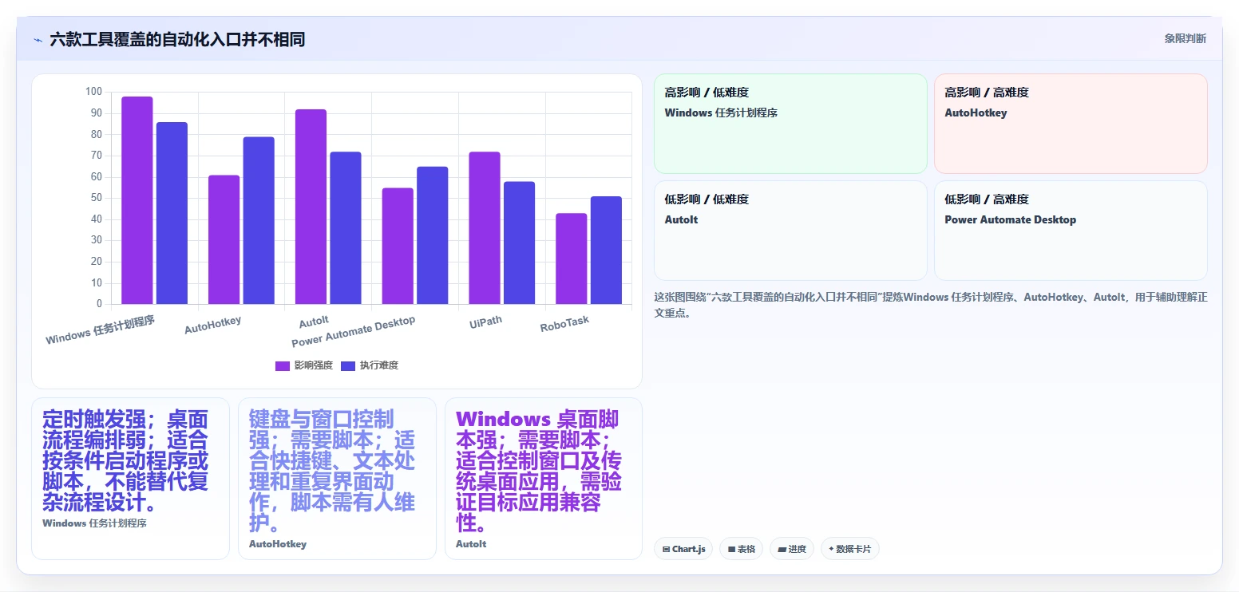This screenshot has width=1239, height=592.
Task: Click the 执行难度 legend text
Action: (x=378, y=365)
